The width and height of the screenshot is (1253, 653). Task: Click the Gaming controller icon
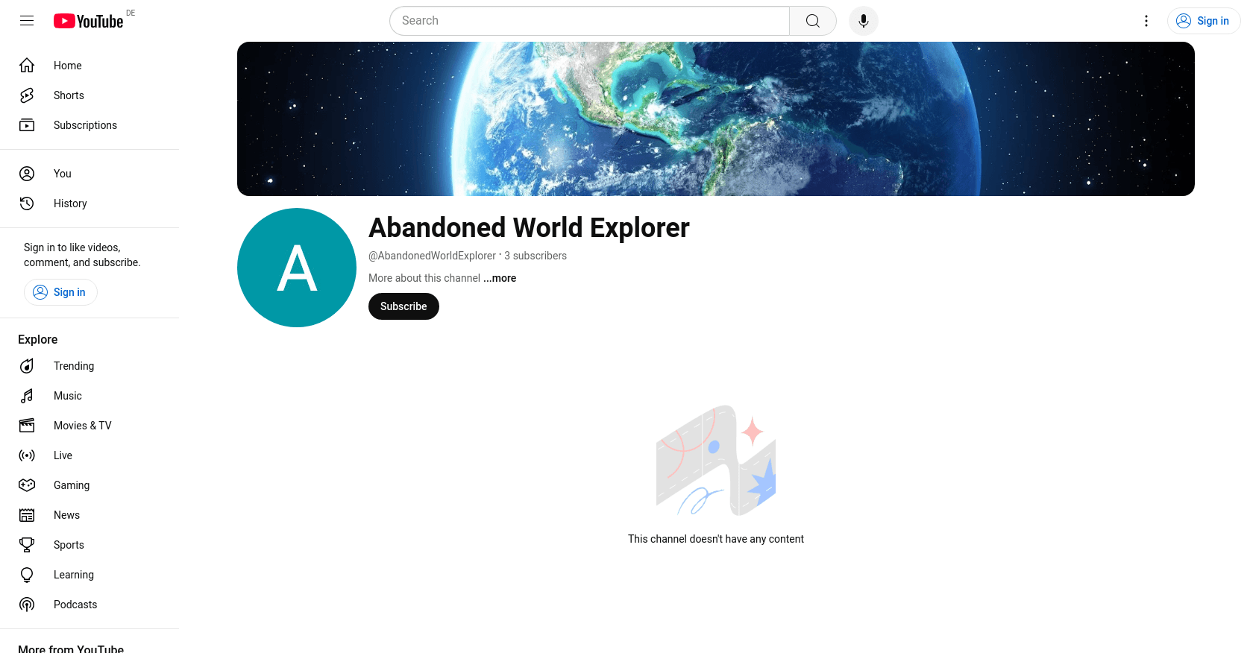pos(27,485)
